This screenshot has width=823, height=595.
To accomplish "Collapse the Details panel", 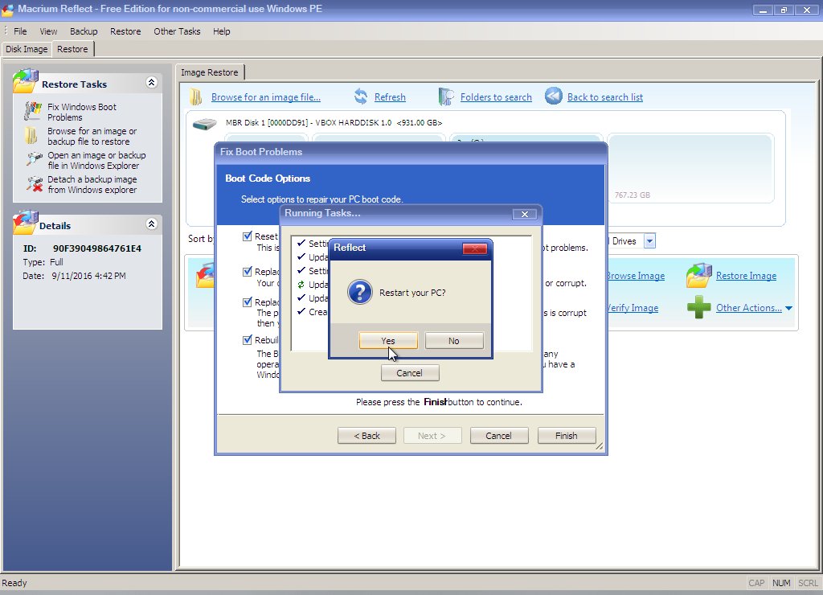I will pos(151,224).
